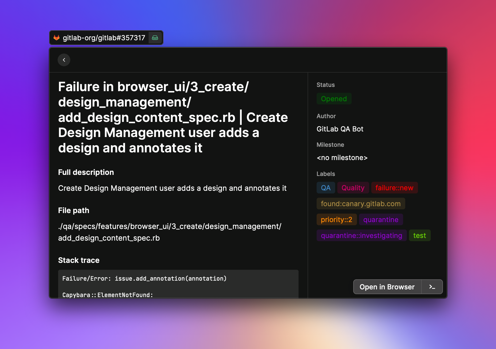Click the found:canary.gitlab.com label

tap(361, 204)
